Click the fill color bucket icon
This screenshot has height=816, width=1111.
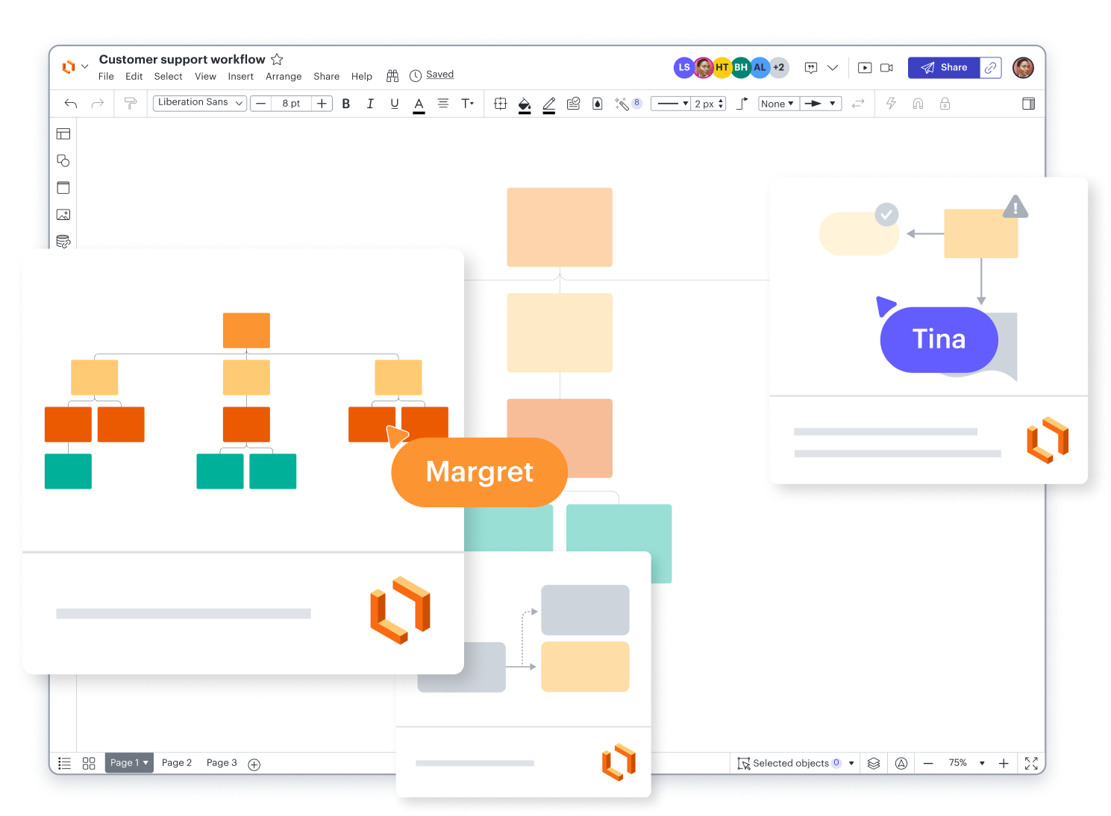[525, 104]
